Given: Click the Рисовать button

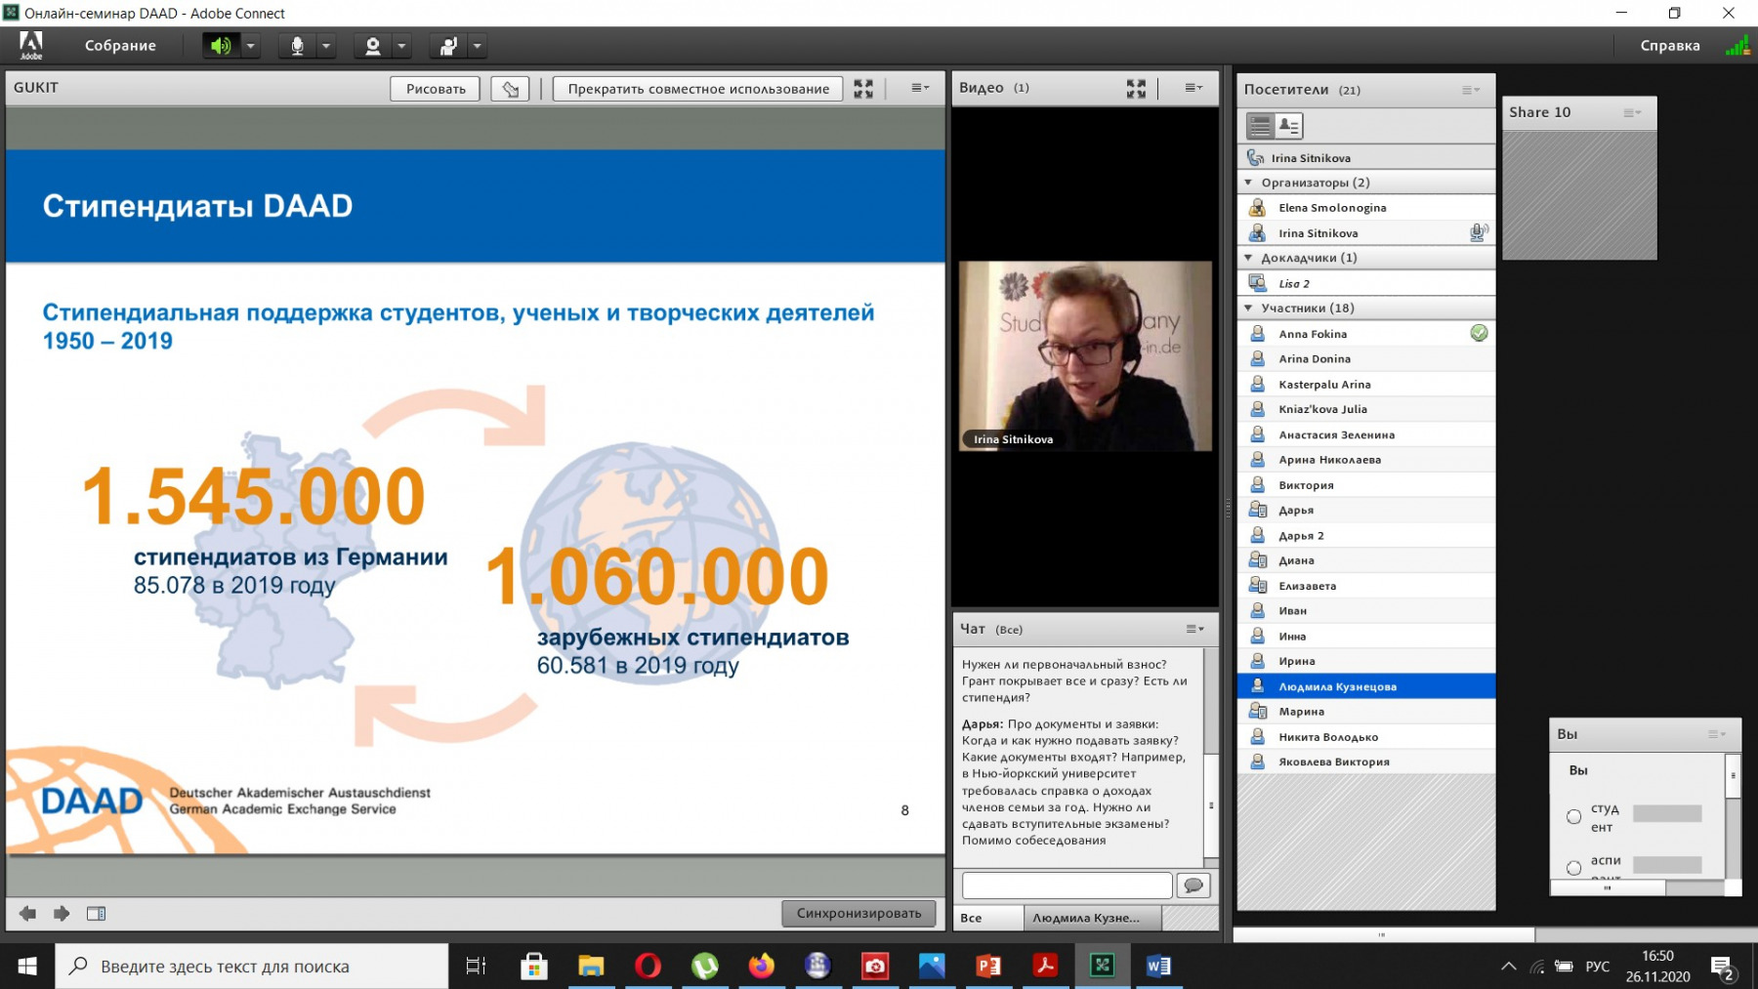Looking at the screenshot, I should 436,89.
